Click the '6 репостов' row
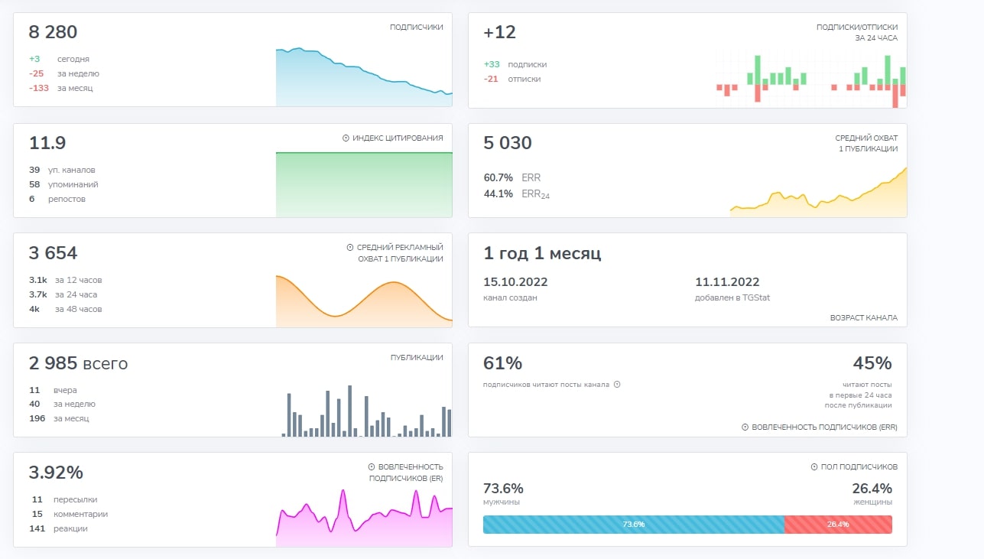The height and width of the screenshot is (559, 984). [x=57, y=199]
